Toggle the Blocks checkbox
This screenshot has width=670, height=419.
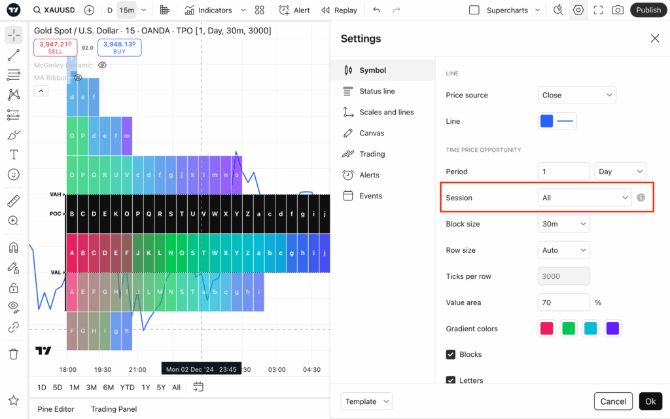(451, 354)
